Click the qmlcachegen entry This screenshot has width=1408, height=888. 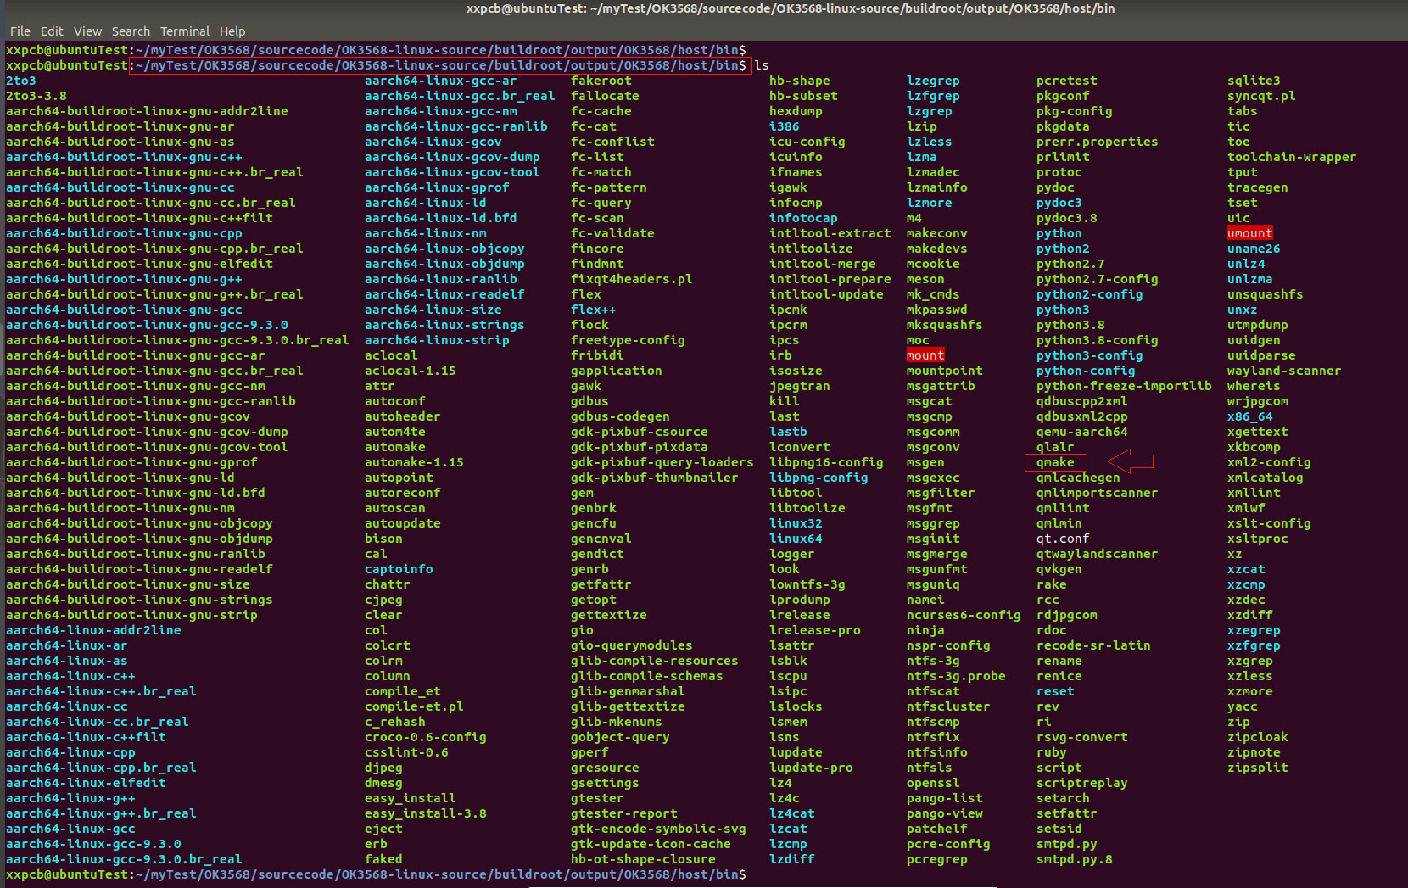click(1078, 478)
